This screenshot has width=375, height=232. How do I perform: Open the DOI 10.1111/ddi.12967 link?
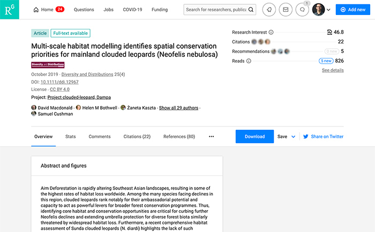pyautogui.click(x=59, y=82)
